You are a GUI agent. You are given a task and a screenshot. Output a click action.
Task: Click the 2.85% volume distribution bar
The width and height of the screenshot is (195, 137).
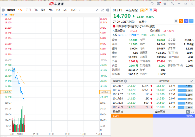coord(185,108)
